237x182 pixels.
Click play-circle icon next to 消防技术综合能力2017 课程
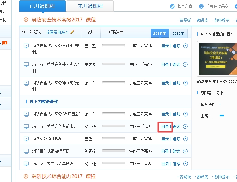tap(26, 176)
